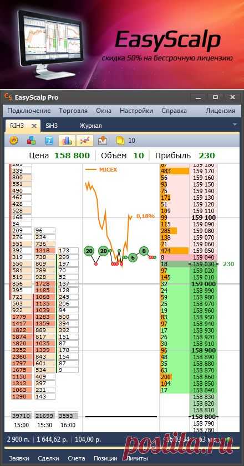Click price level 159 100 in the order book

coord(205,218)
